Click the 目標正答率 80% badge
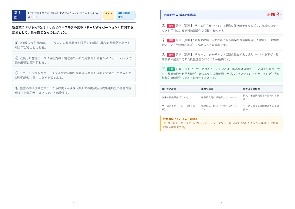Screen dimensions: 295x209 click(126, 15)
